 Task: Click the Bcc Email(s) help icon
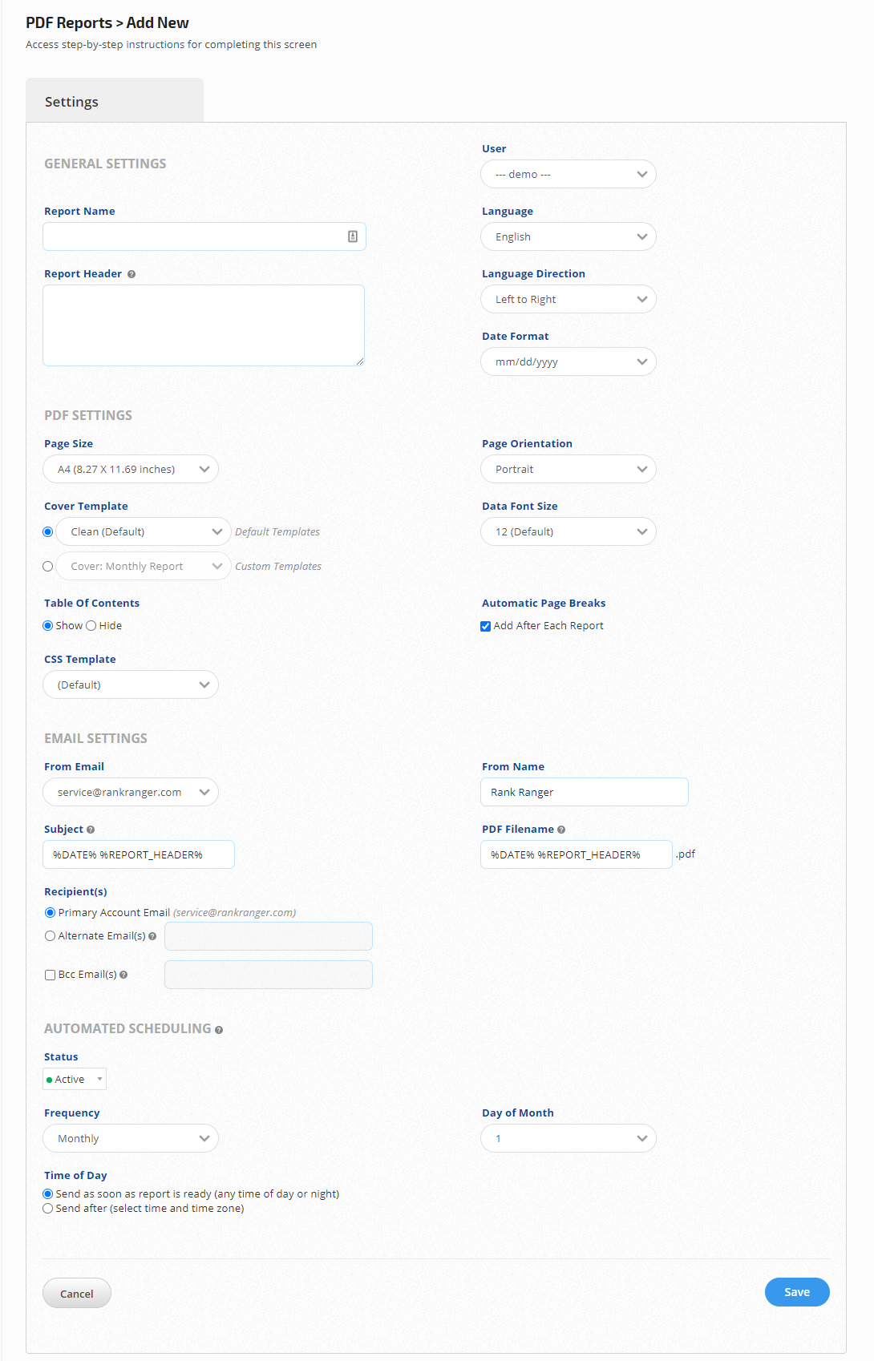point(123,975)
